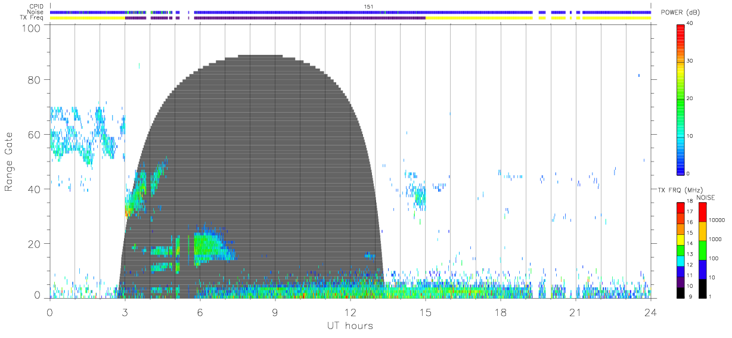Select the 9 tick on the UT hours axis
This screenshot has height=338, width=732.
(275, 312)
